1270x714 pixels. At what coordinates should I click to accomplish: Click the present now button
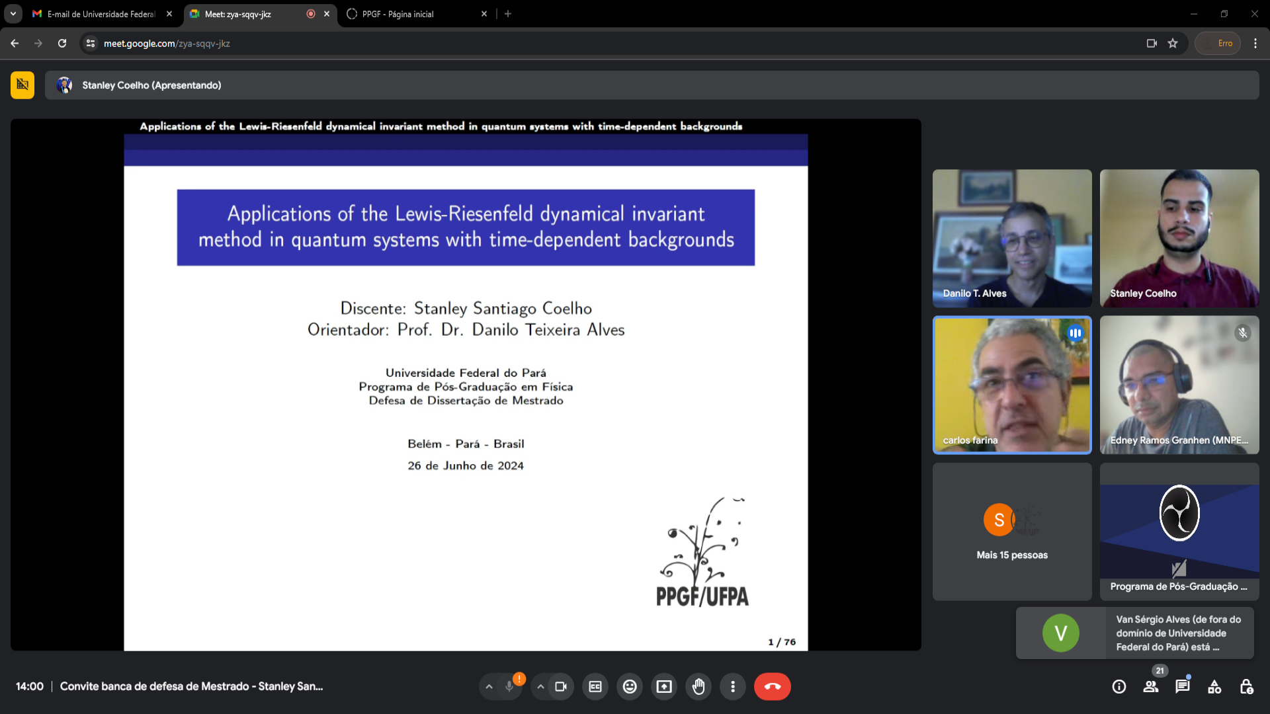point(664,686)
